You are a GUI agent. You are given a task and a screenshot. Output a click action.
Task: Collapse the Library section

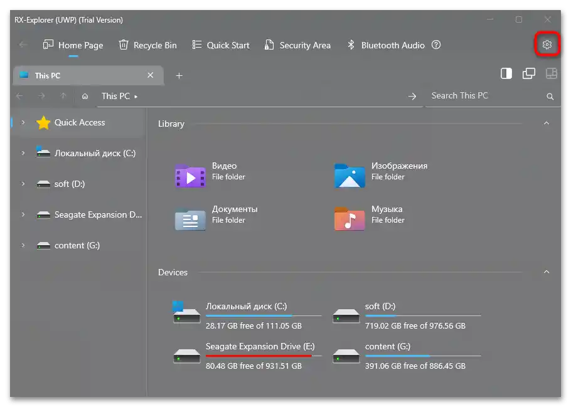545,124
